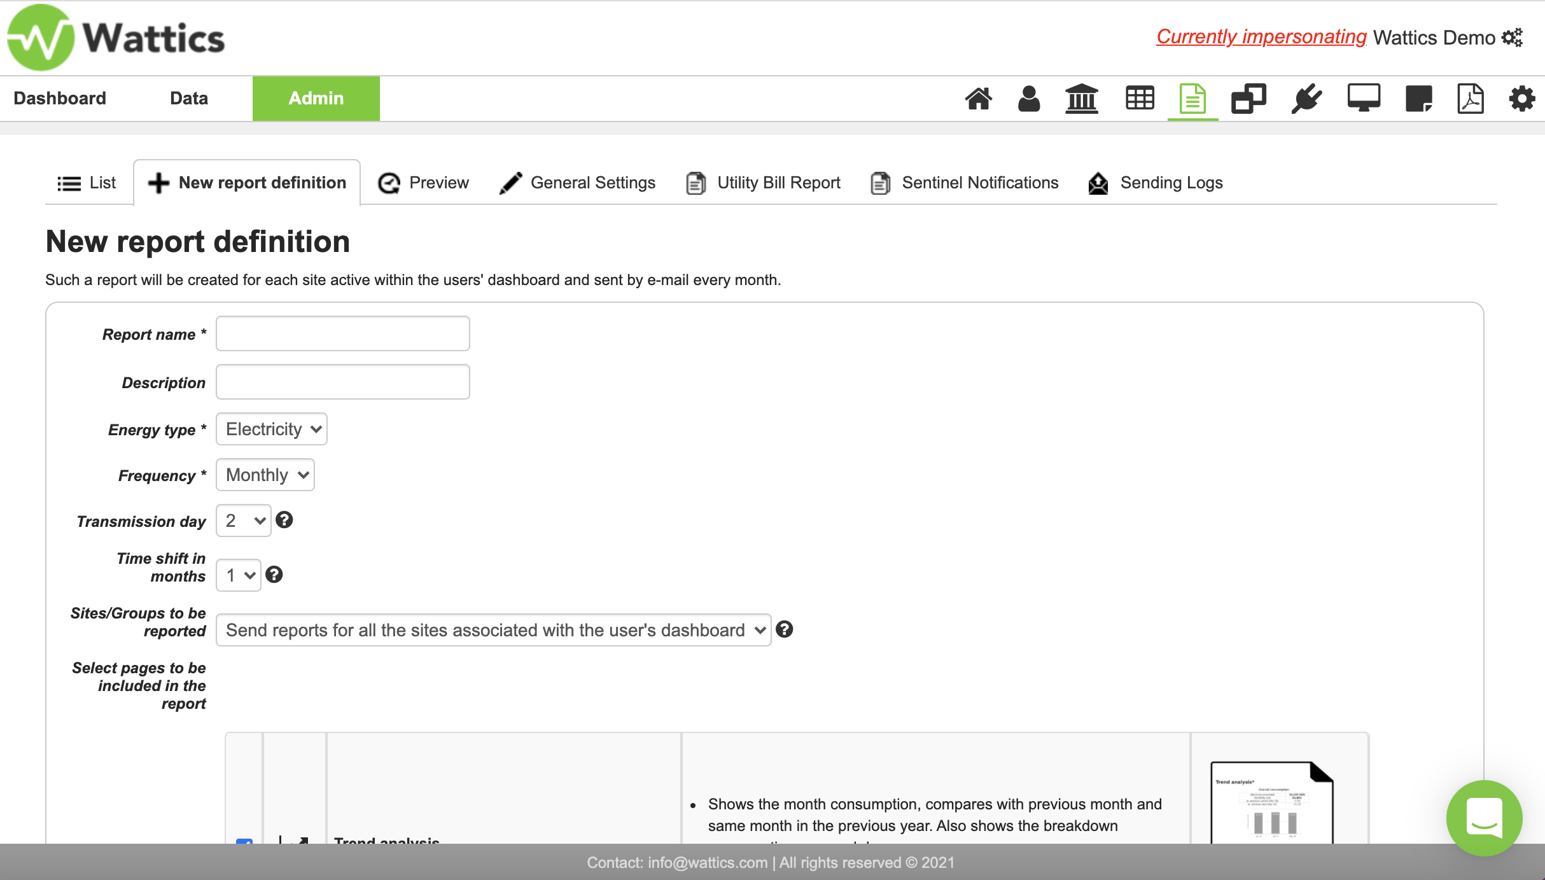Click the plug connector icon
This screenshot has width=1545, height=880.
tap(1306, 99)
